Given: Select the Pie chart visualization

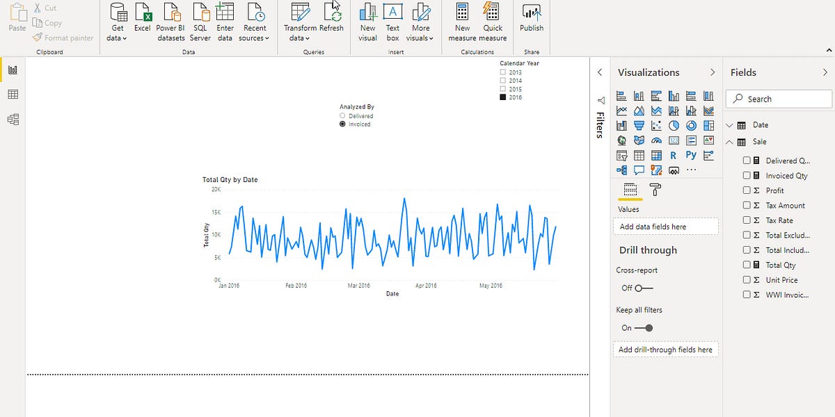Looking at the screenshot, I should coord(675,125).
